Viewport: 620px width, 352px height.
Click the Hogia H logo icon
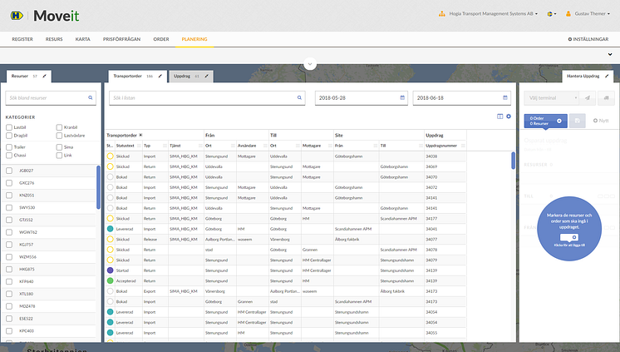(x=17, y=16)
